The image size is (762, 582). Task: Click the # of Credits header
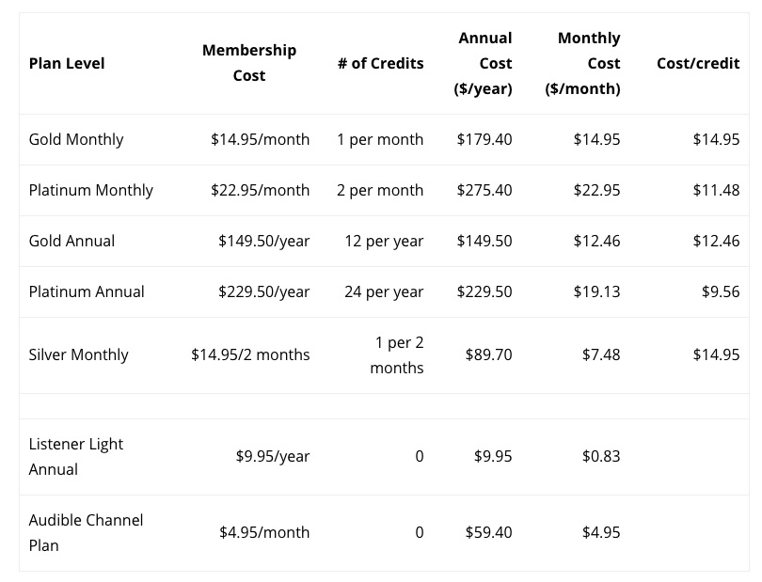click(380, 64)
